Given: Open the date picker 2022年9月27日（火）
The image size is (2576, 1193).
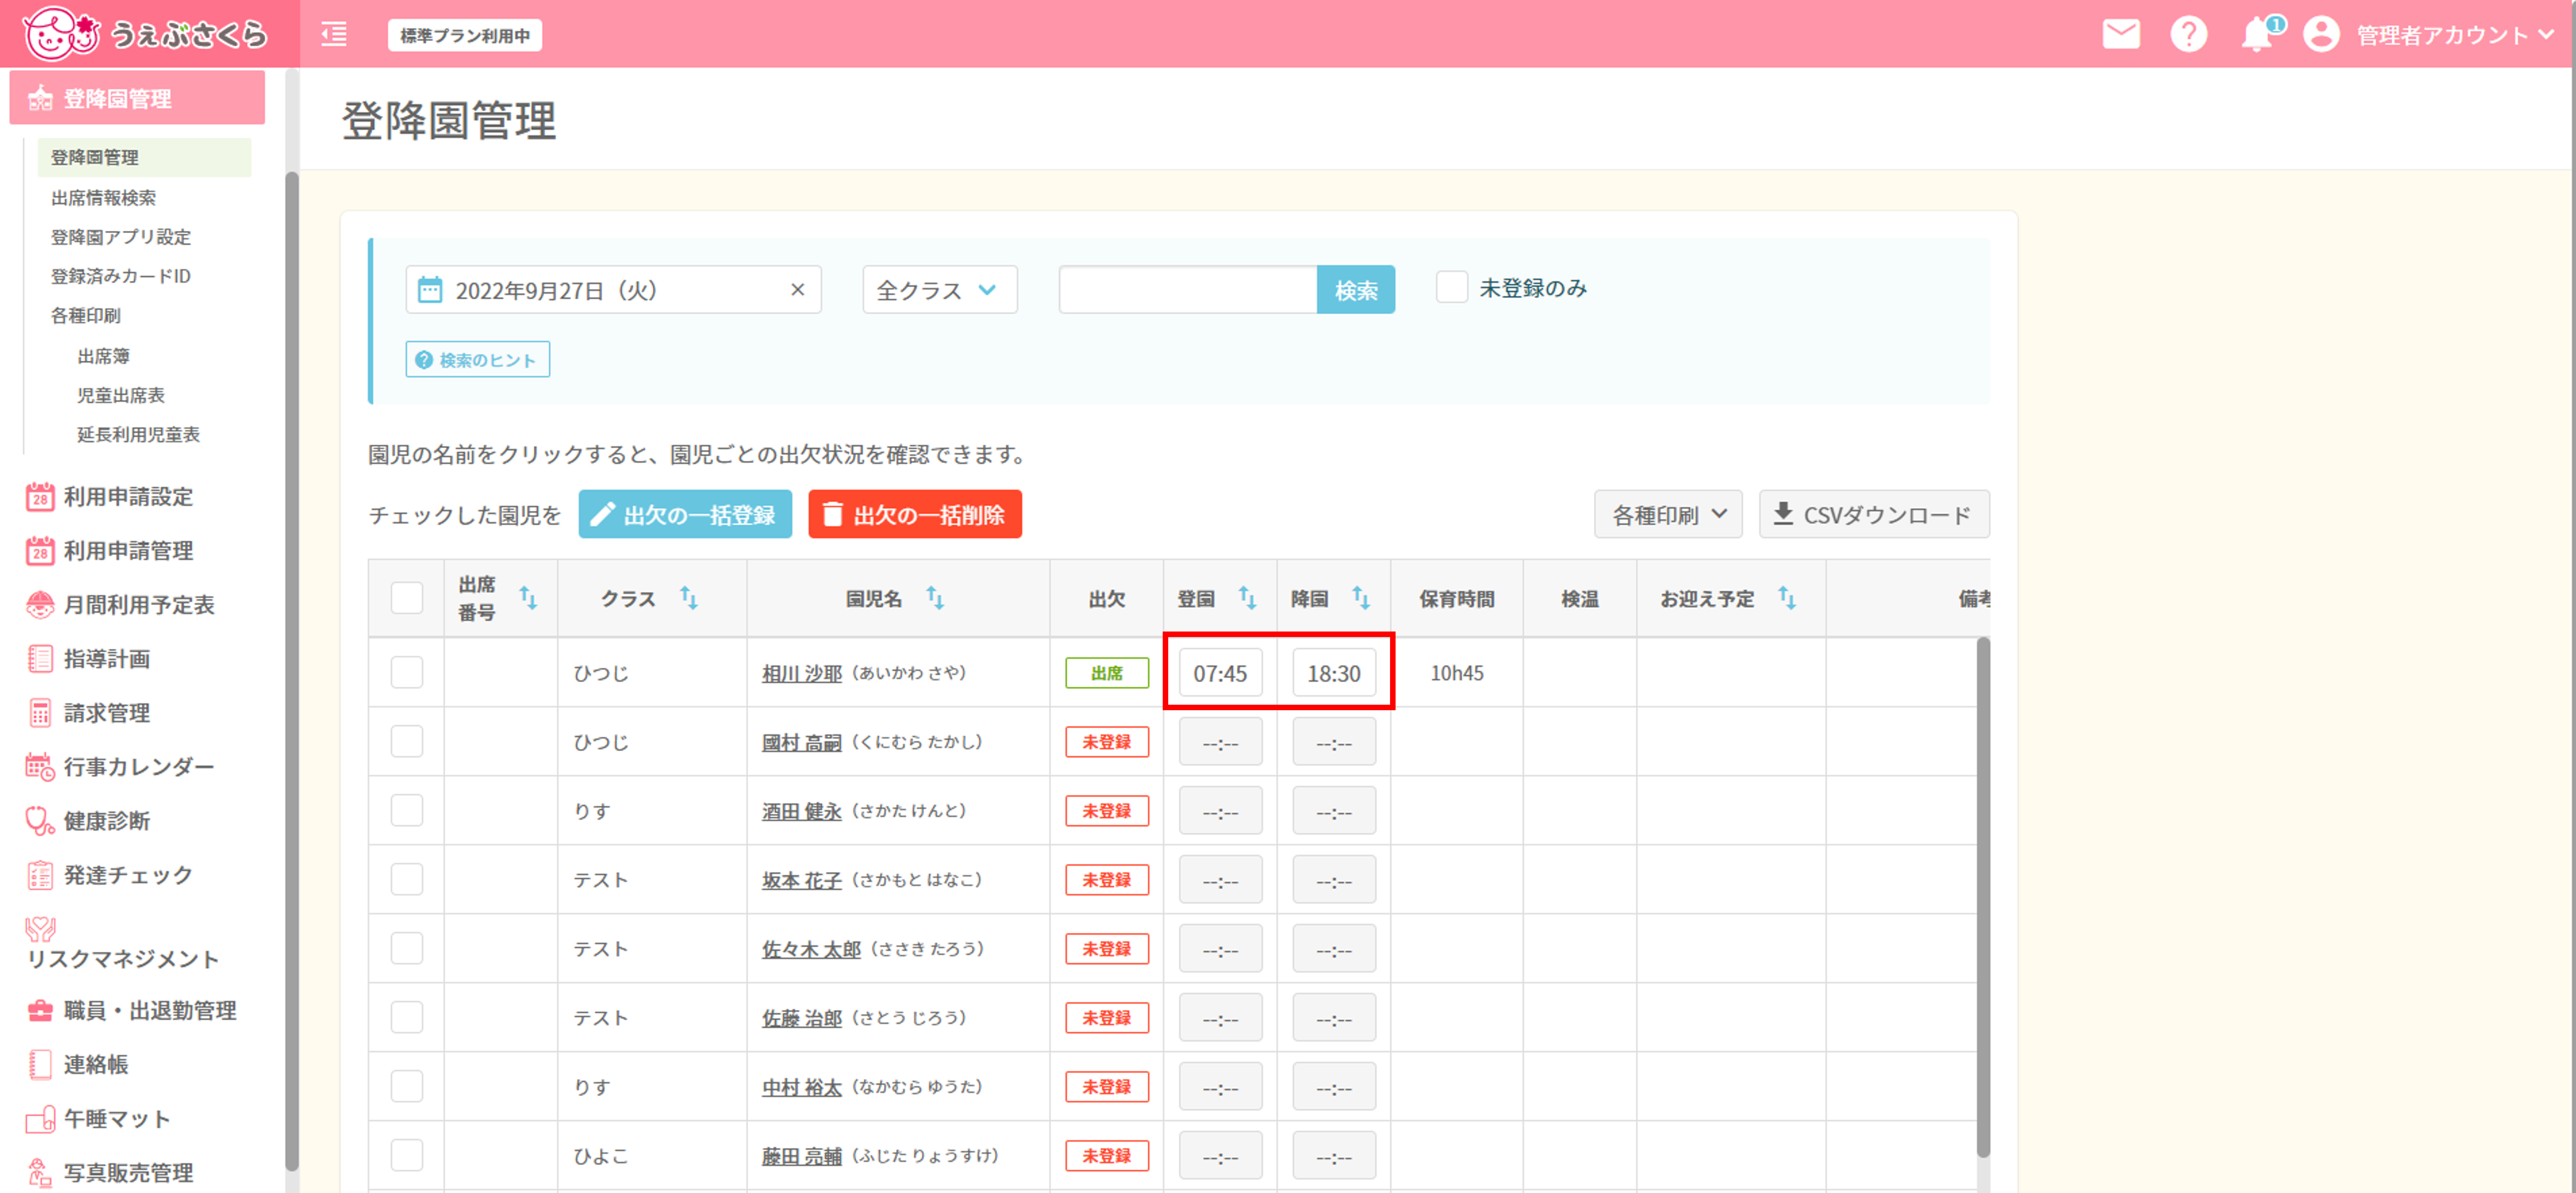Looking at the screenshot, I should click(613, 290).
